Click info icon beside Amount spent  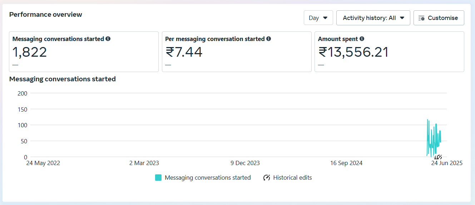(x=362, y=39)
